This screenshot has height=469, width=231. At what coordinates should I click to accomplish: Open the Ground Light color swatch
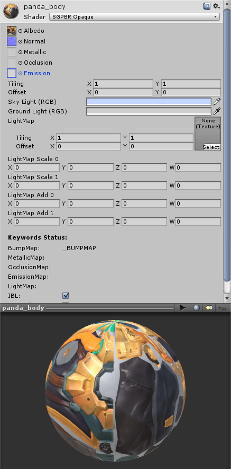tap(149, 111)
